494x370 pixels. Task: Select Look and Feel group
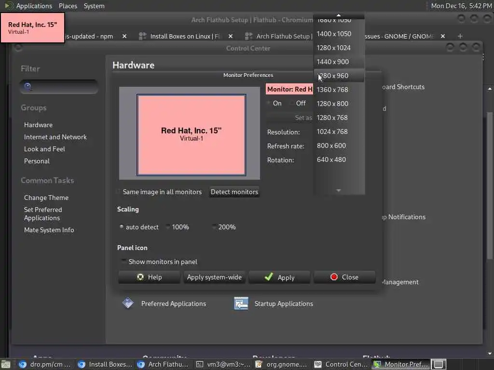click(x=44, y=149)
